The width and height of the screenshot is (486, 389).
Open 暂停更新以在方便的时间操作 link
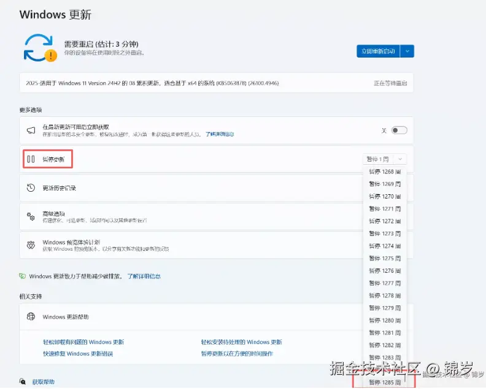[237, 353]
